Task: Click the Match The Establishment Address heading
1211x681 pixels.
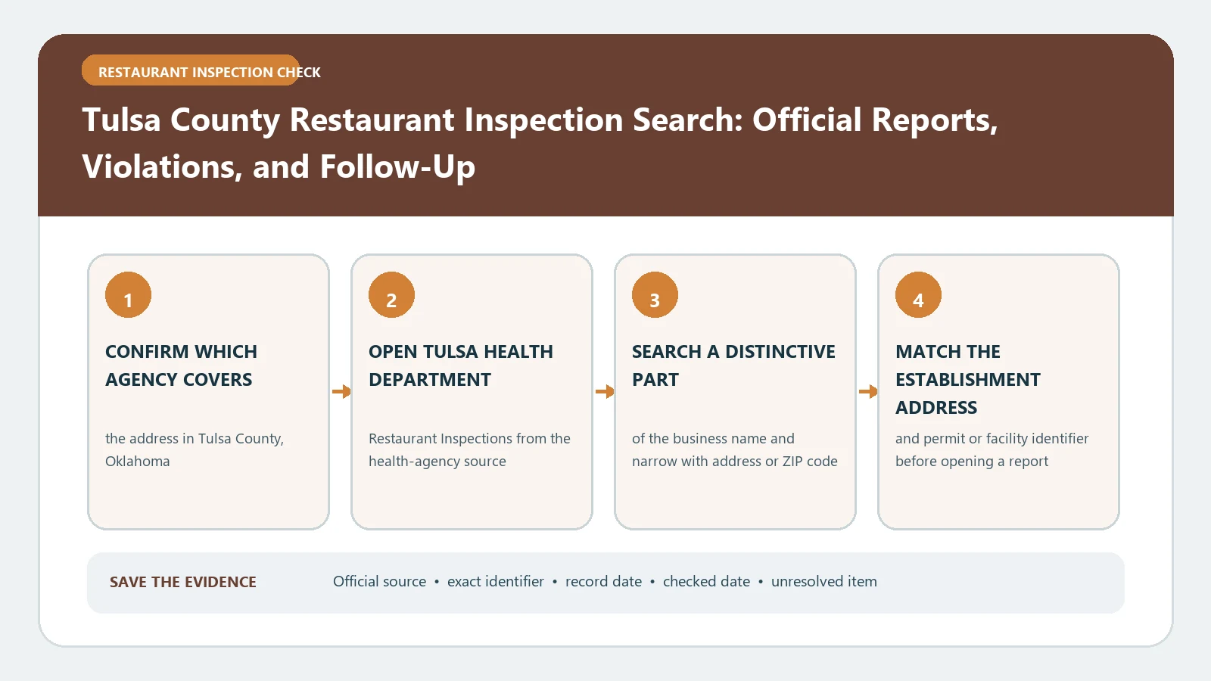Action: pyautogui.click(x=968, y=379)
